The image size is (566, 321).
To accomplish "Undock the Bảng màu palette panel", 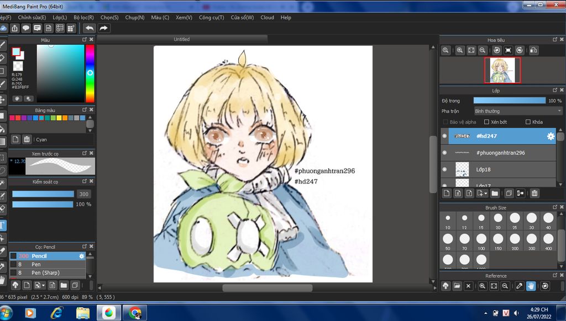I will click(x=85, y=110).
